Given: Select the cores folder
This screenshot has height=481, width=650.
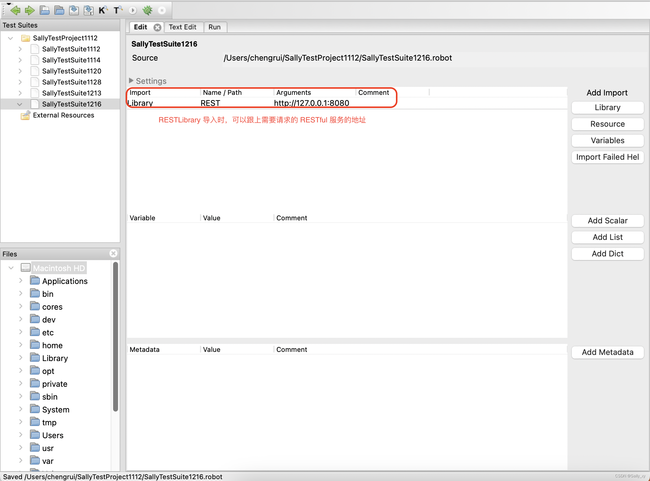Looking at the screenshot, I should [52, 307].
